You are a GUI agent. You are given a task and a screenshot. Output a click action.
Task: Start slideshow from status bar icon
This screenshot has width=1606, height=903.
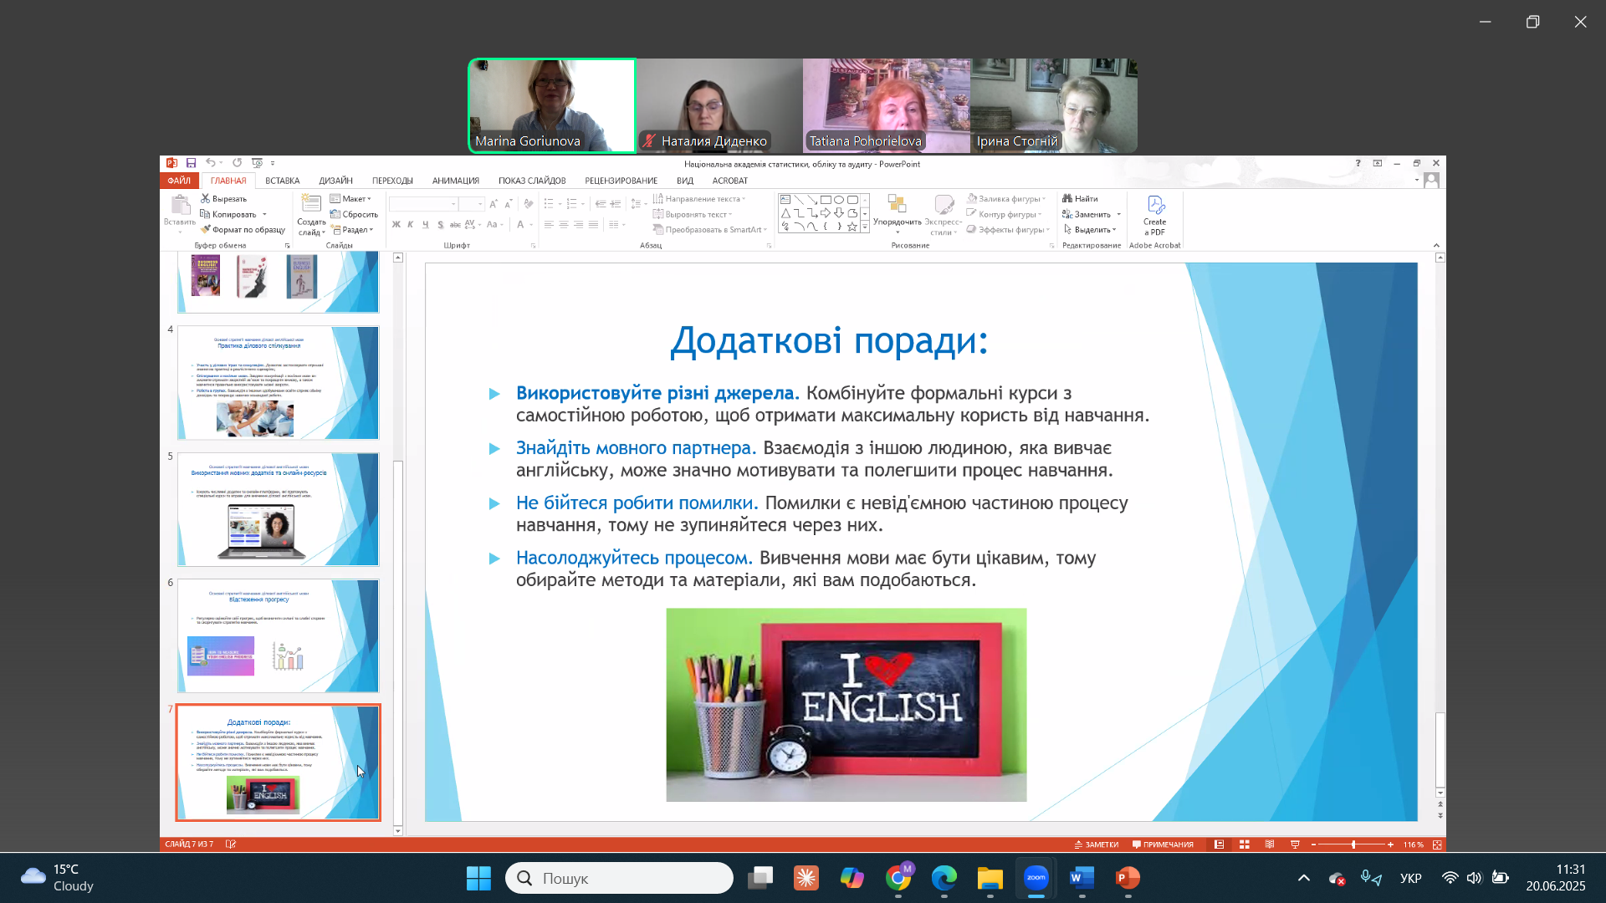(x=1295, y=844)
